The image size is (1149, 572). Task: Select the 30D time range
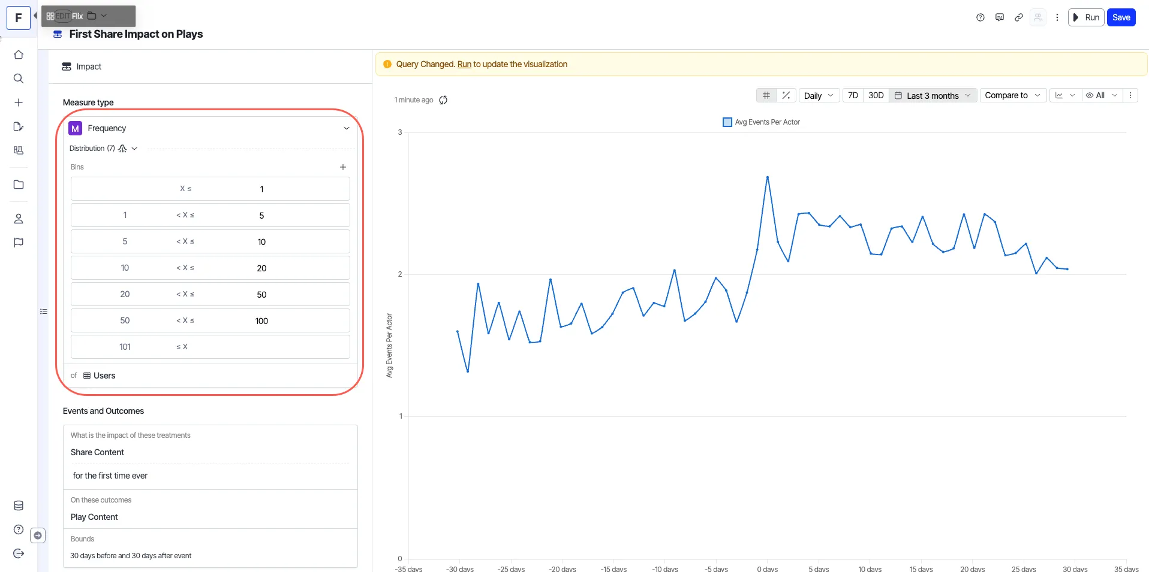(x=876, y=95)
